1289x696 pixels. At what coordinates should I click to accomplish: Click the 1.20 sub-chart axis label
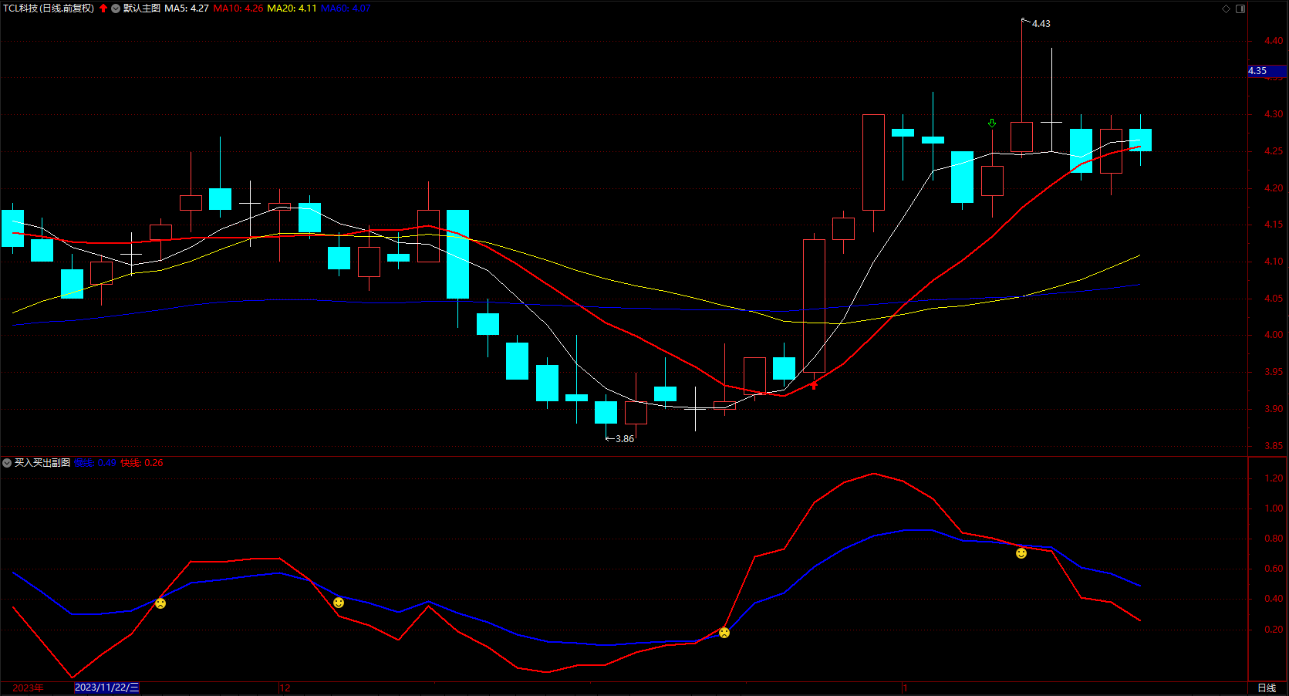(x=1274, y=478)
